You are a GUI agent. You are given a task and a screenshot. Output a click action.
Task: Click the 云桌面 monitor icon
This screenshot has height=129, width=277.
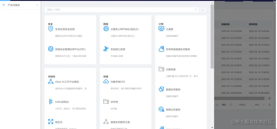tap(161, 29)
